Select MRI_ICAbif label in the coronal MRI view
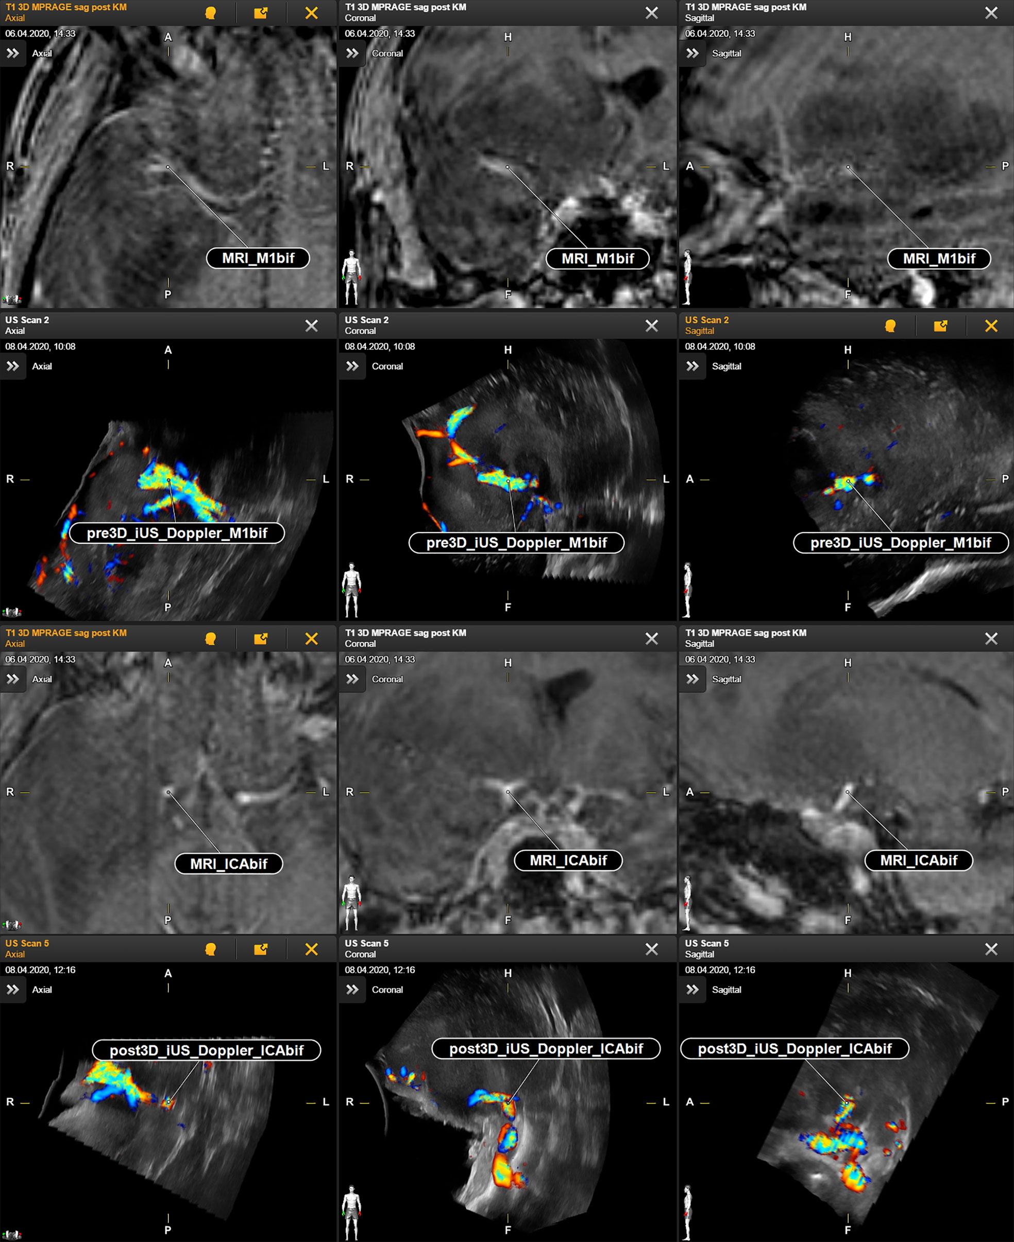This screenshot has width=1014, height=1242. click(568, 860)
